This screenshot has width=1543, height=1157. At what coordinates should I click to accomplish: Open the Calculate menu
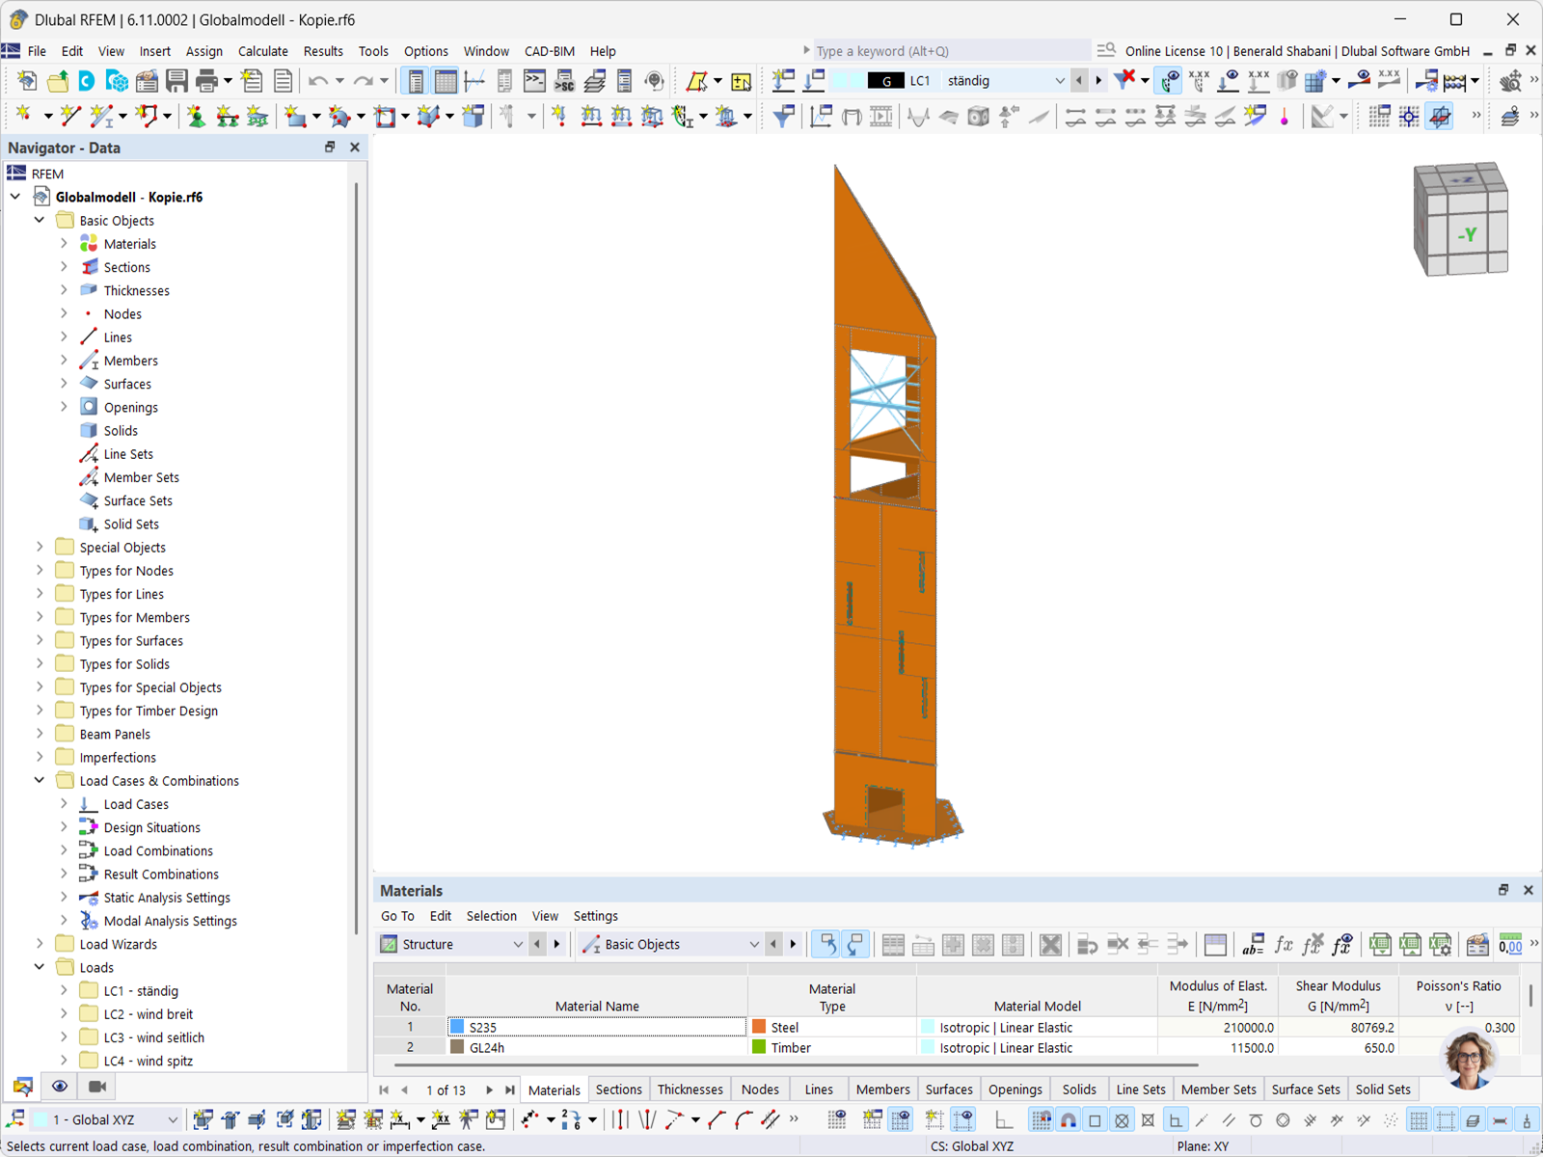(x=262, y=51)
